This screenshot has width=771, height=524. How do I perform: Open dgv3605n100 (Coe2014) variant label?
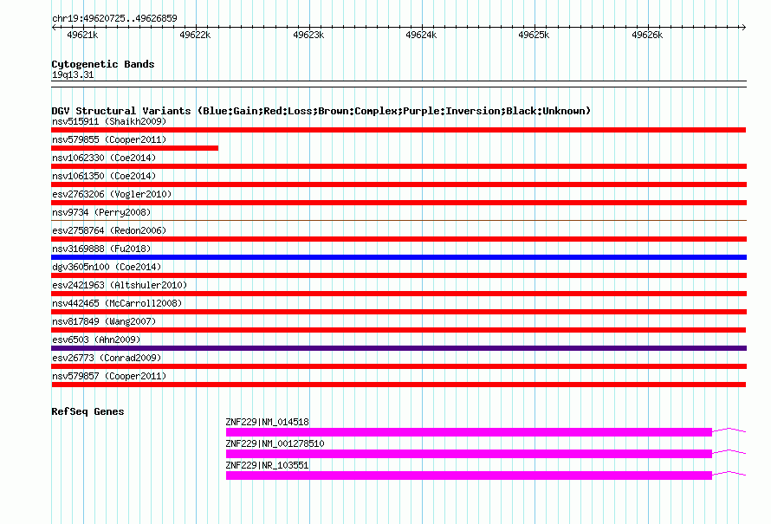(x=107, y=267)
